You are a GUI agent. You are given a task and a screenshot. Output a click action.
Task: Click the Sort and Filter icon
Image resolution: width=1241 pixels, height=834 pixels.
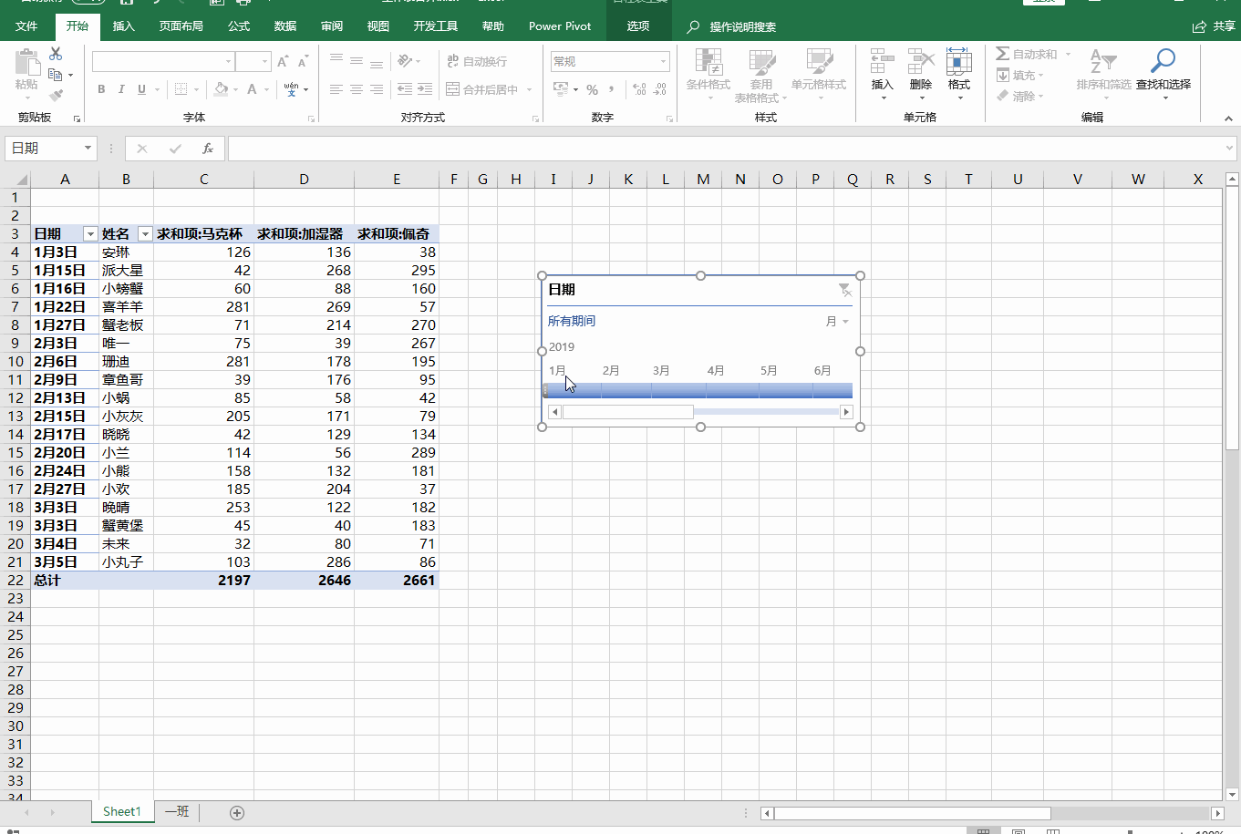point(1102,62)
